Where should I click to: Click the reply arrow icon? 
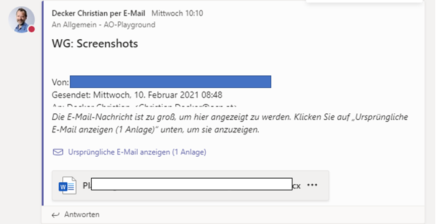tap(55, 215)
